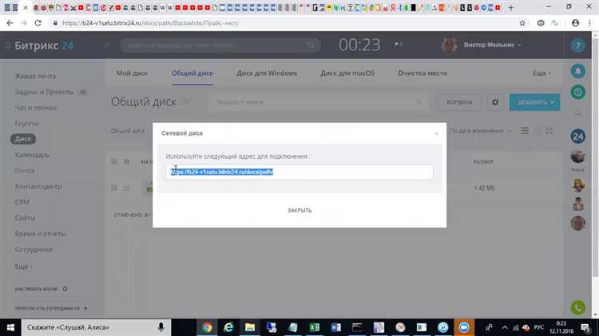
Task: Open the notifications bell icon
Action: click(578, 71)
